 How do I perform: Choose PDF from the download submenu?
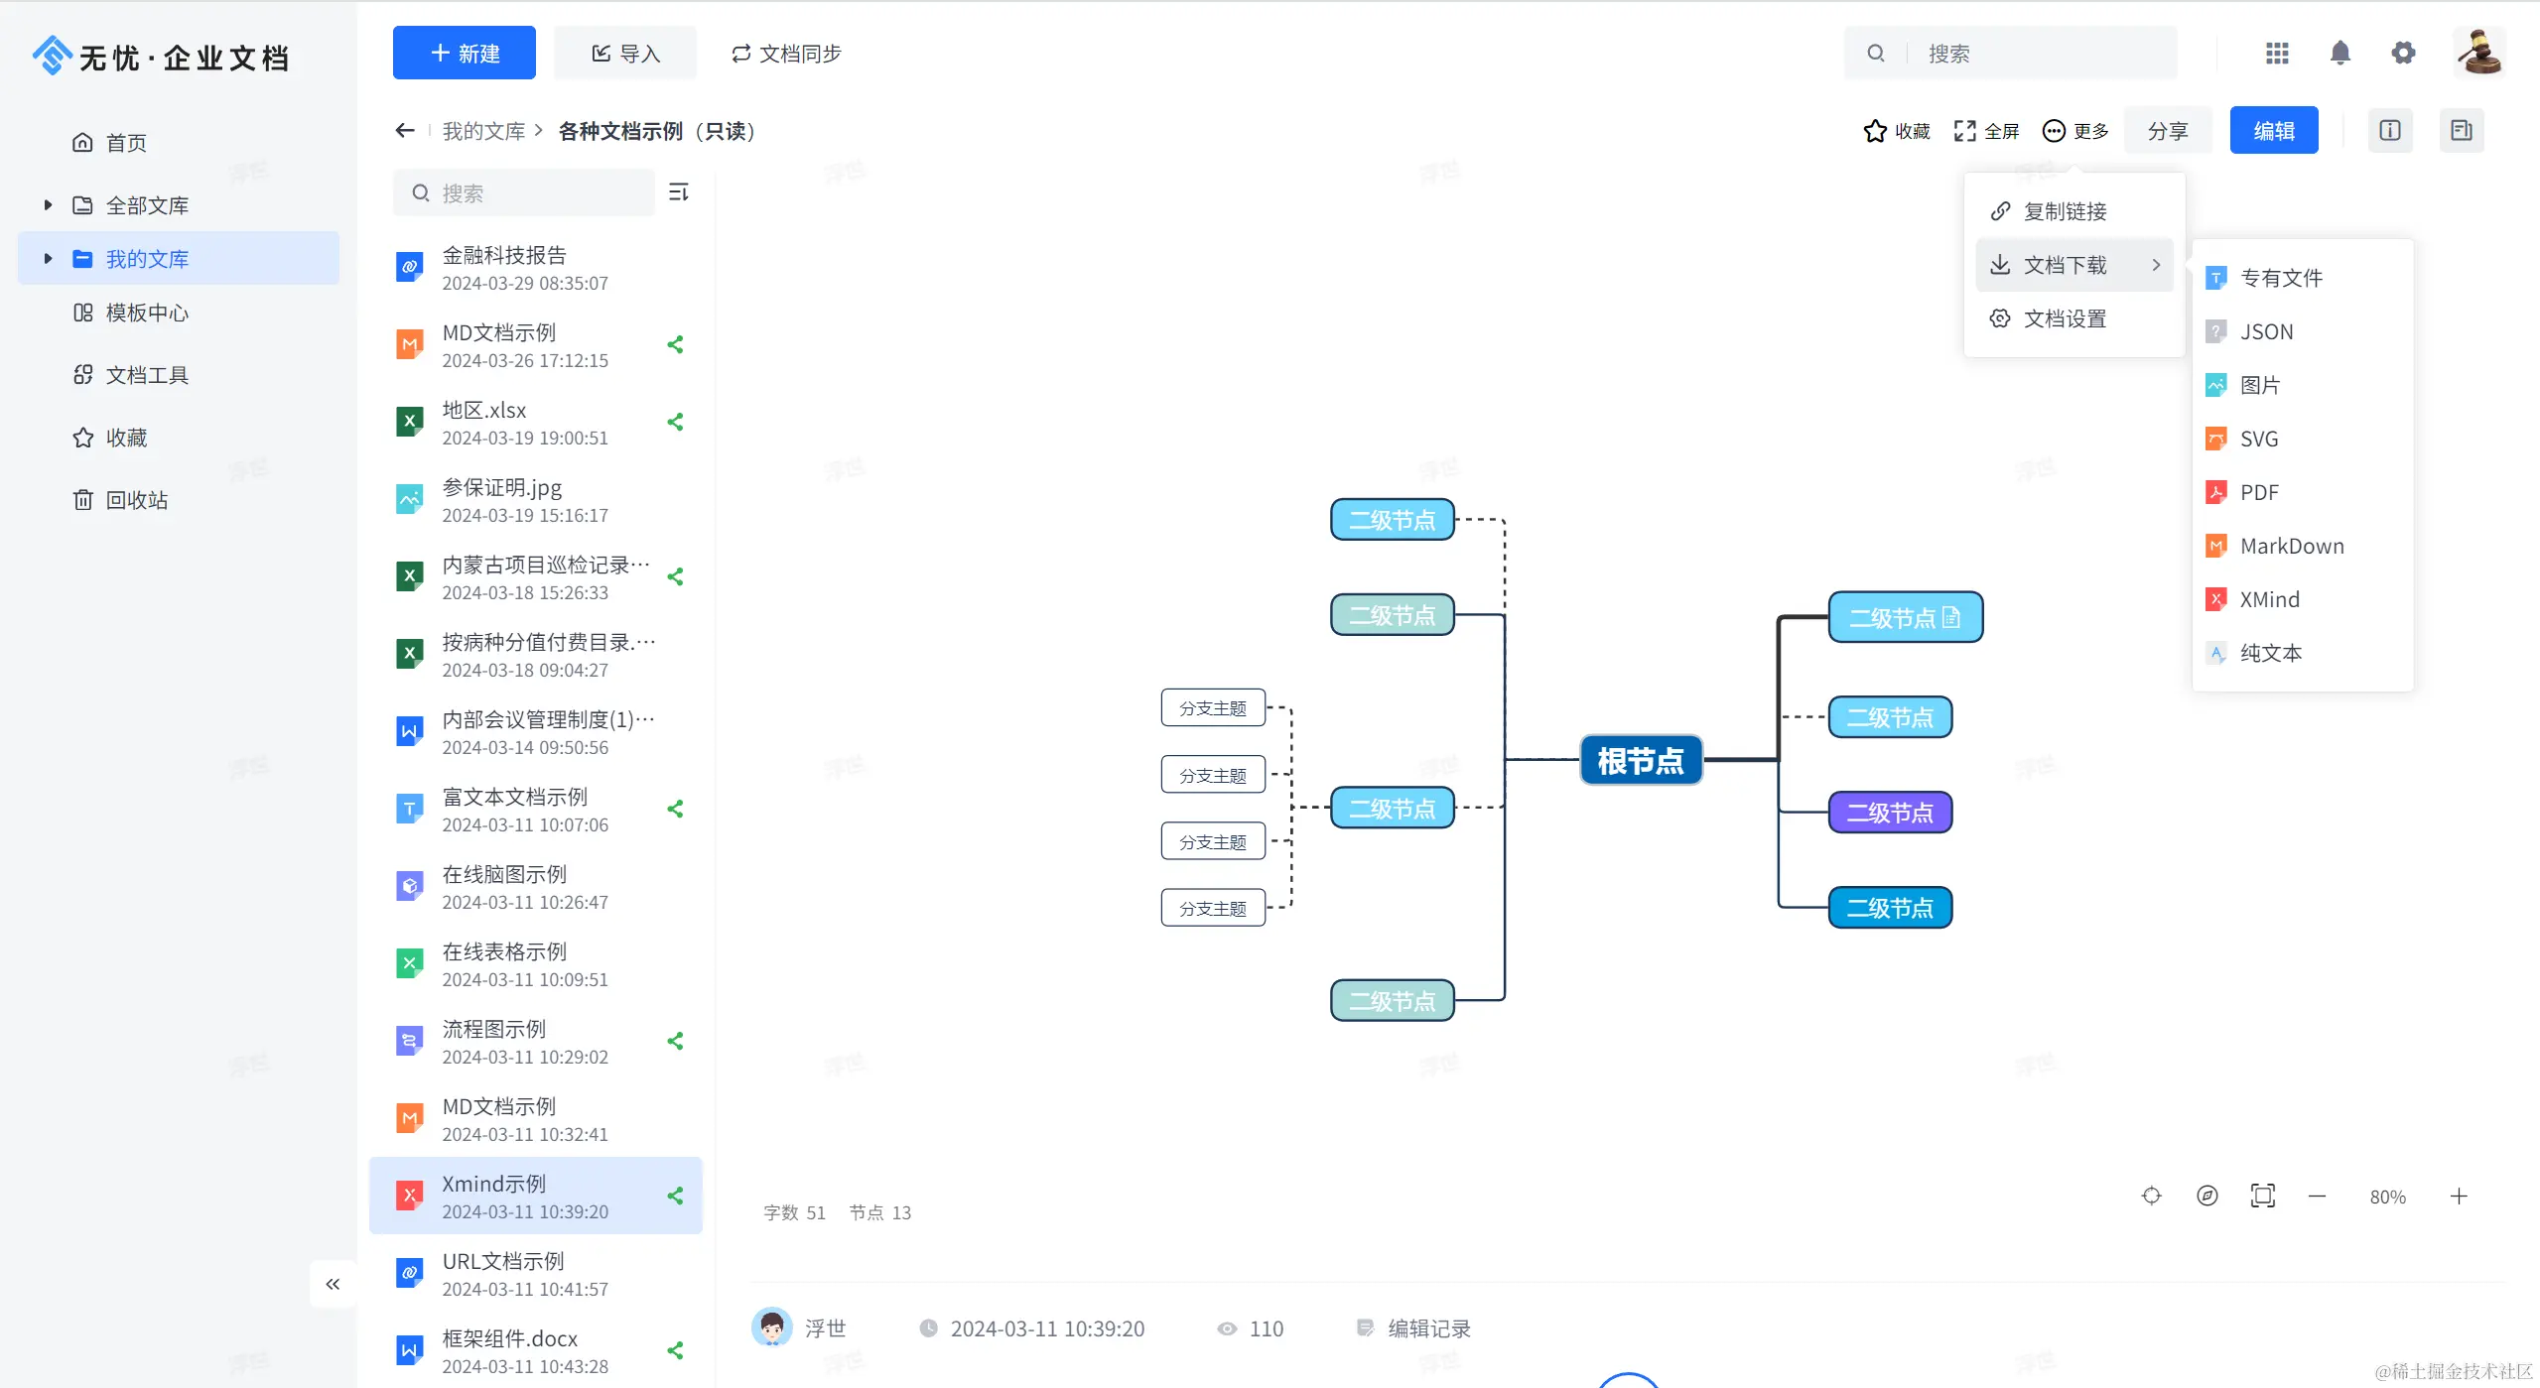[2258, 492]
